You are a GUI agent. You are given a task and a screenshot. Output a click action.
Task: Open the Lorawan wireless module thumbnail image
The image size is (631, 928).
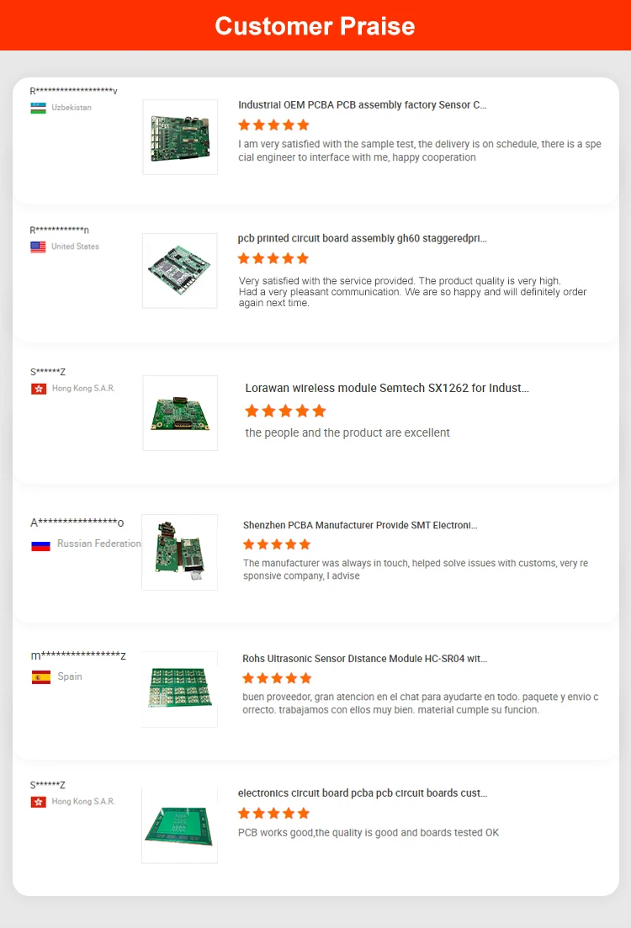(180, 413)
